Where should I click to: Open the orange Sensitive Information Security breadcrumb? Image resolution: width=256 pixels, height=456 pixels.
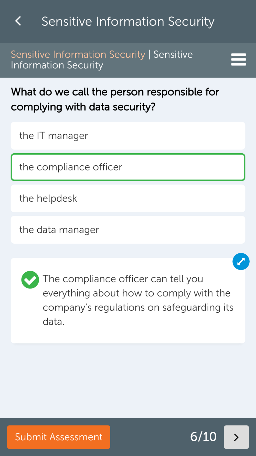pos(78,54)
